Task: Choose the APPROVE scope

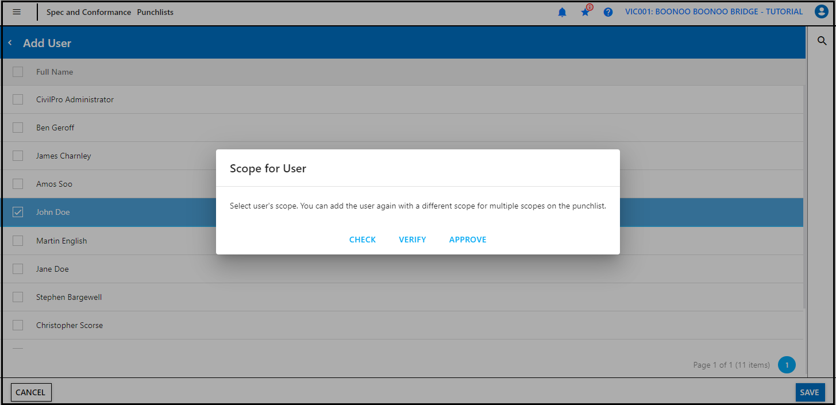Action: click(468, 240)
